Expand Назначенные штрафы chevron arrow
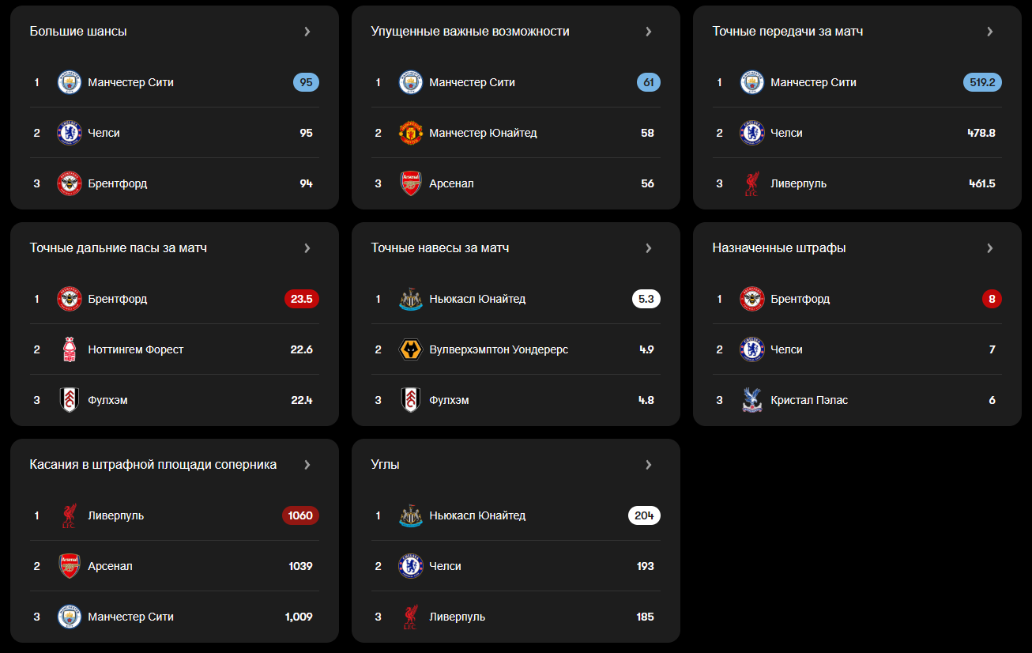The height and width of the screenshot is (653, 1032). click(x=990, y=248)
